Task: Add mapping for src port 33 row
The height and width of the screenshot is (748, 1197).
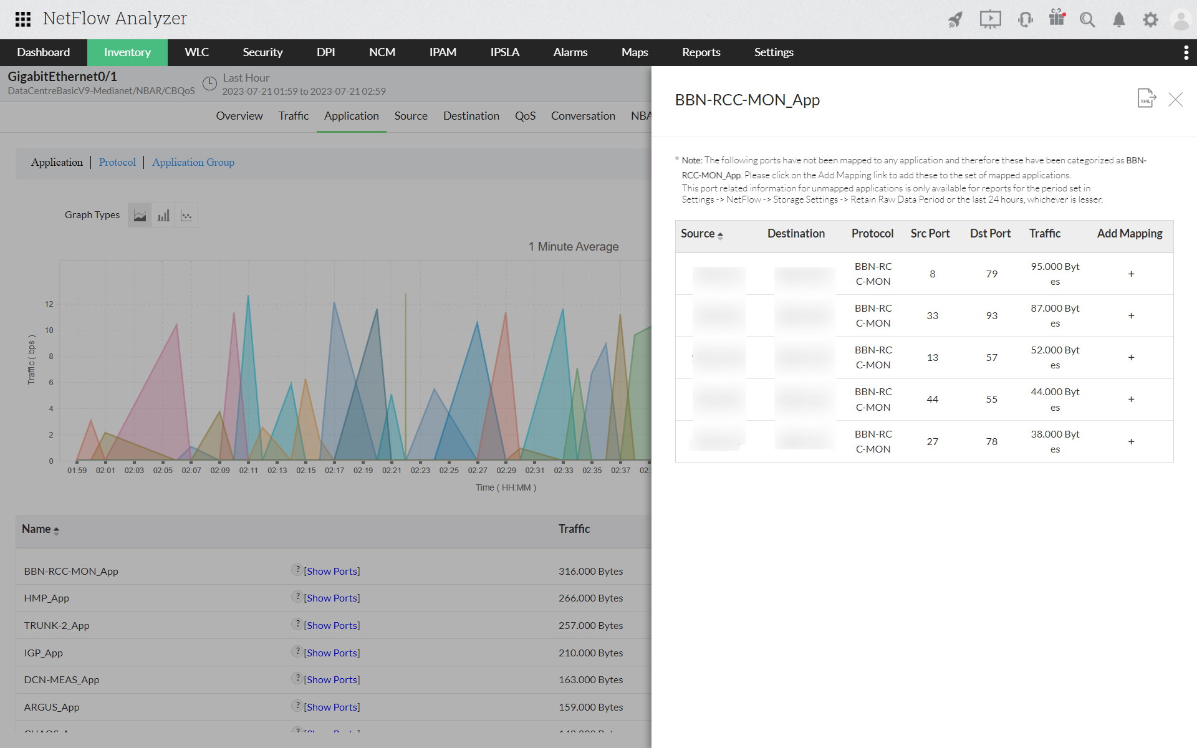Action: tap(1131, 316)
